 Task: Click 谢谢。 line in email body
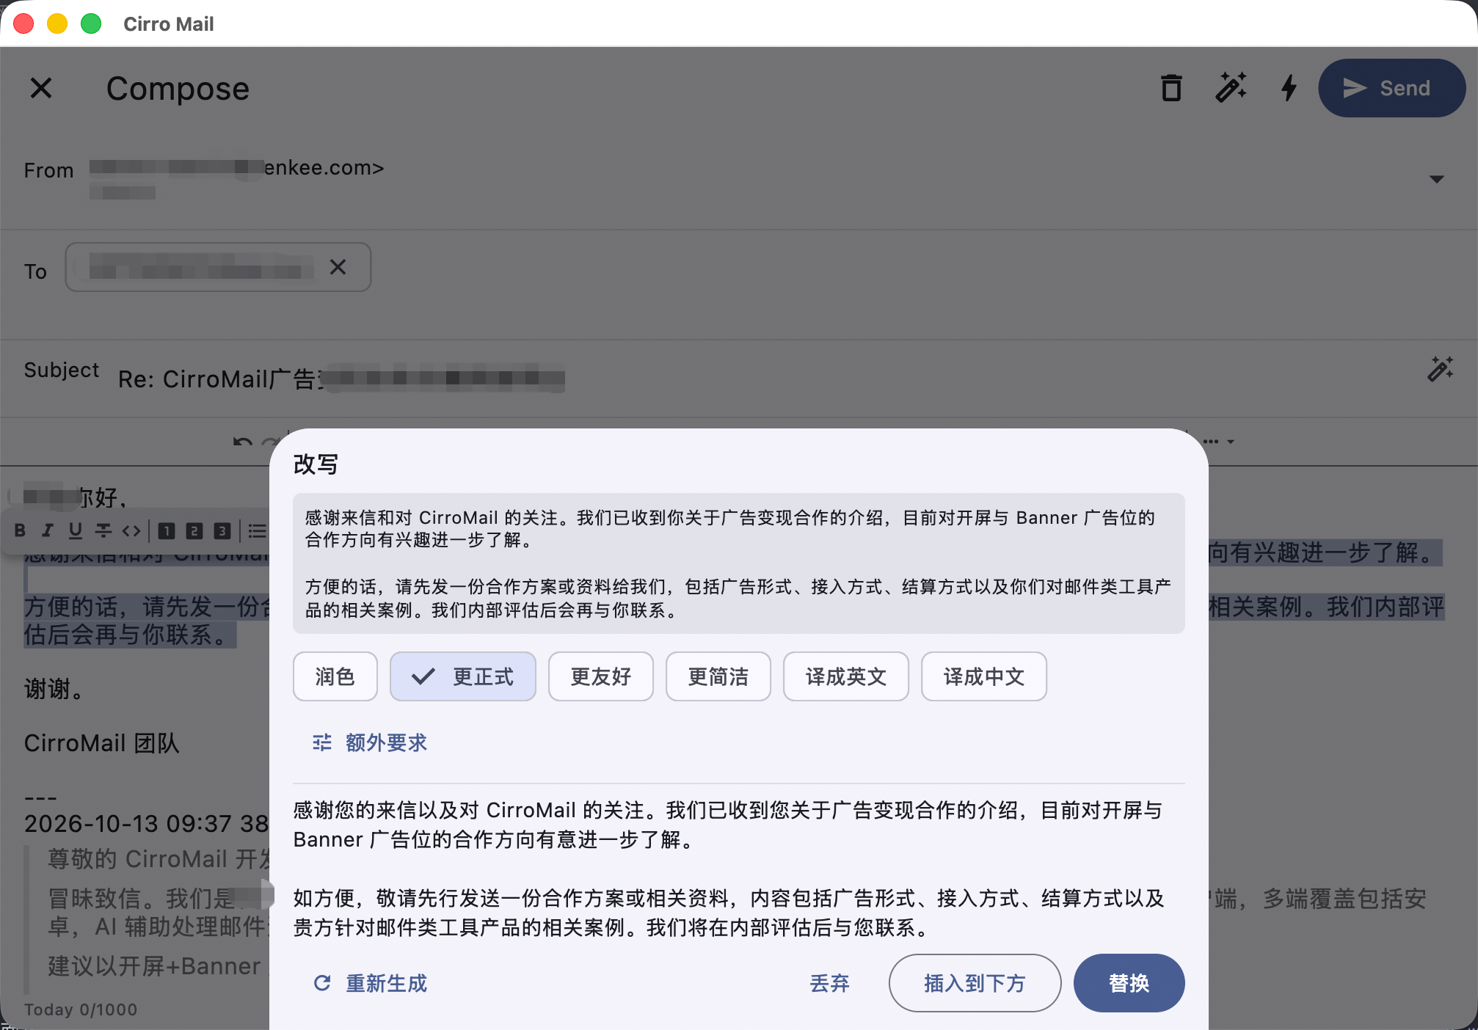tap(57, 689)
